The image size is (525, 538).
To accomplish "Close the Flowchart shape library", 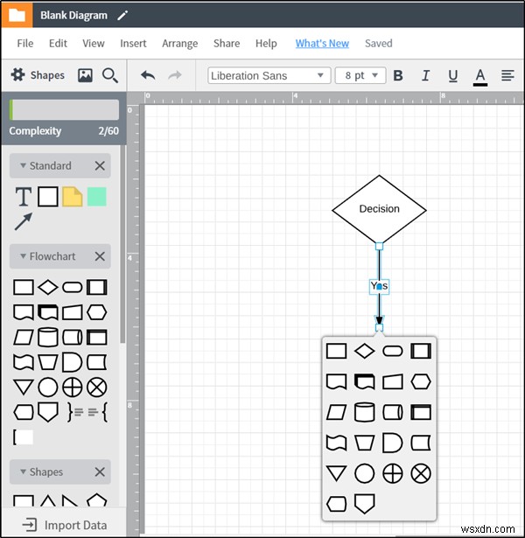I will (100, 256).
